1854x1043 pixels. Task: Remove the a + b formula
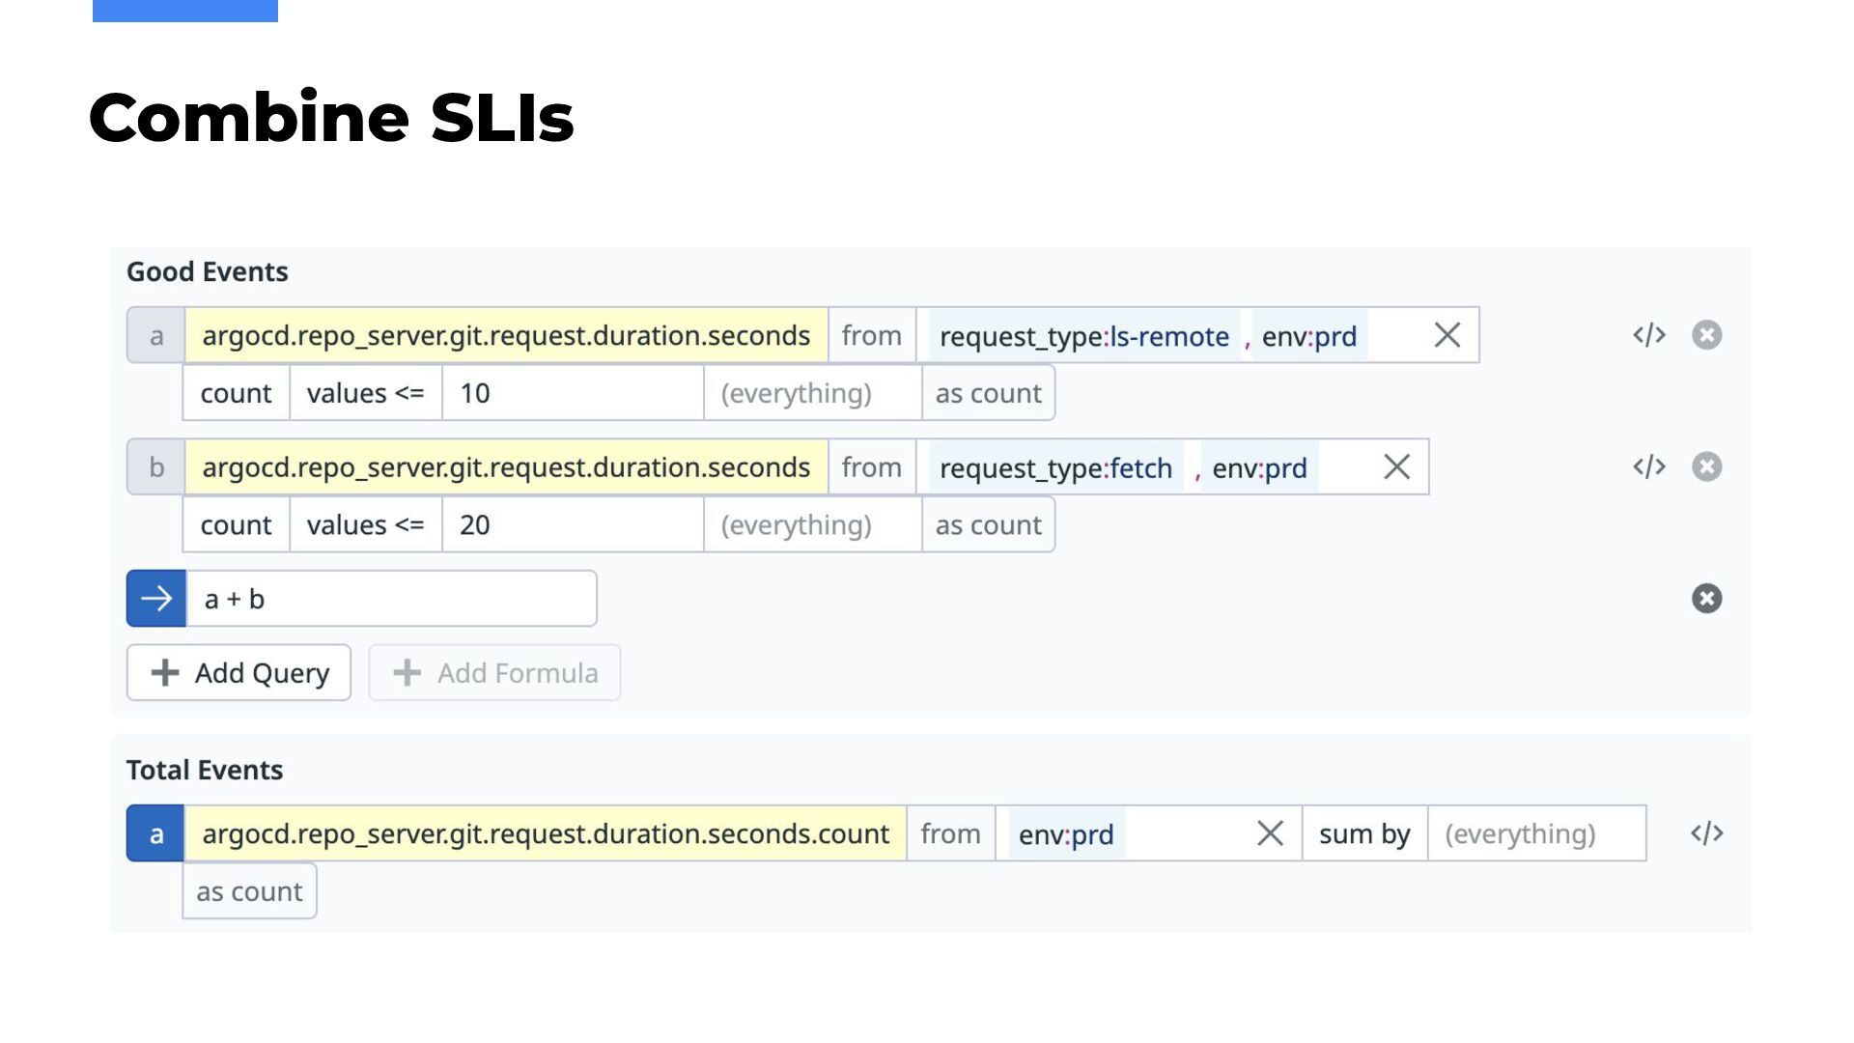click(1706, 599)
